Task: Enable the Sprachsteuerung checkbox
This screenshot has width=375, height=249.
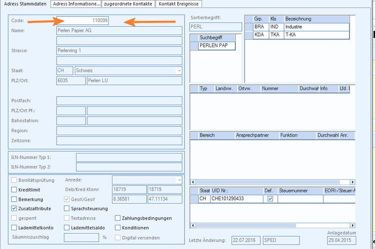Action: (67, 208)
